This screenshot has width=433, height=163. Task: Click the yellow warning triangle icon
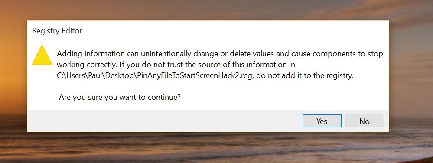42,55
